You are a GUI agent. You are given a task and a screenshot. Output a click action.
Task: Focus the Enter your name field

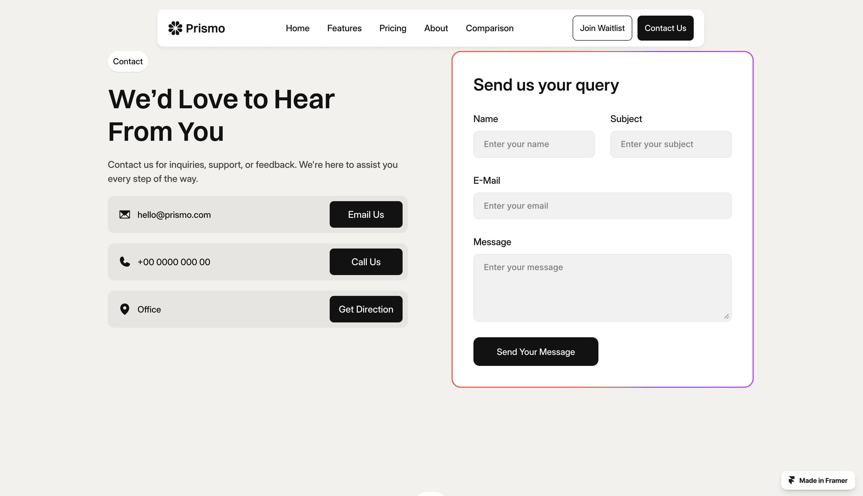coord(534,144)
